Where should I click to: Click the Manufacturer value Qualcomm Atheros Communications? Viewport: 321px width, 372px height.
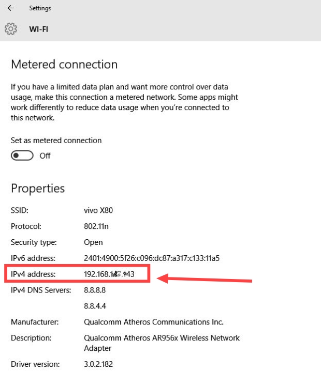coord(154,322)
